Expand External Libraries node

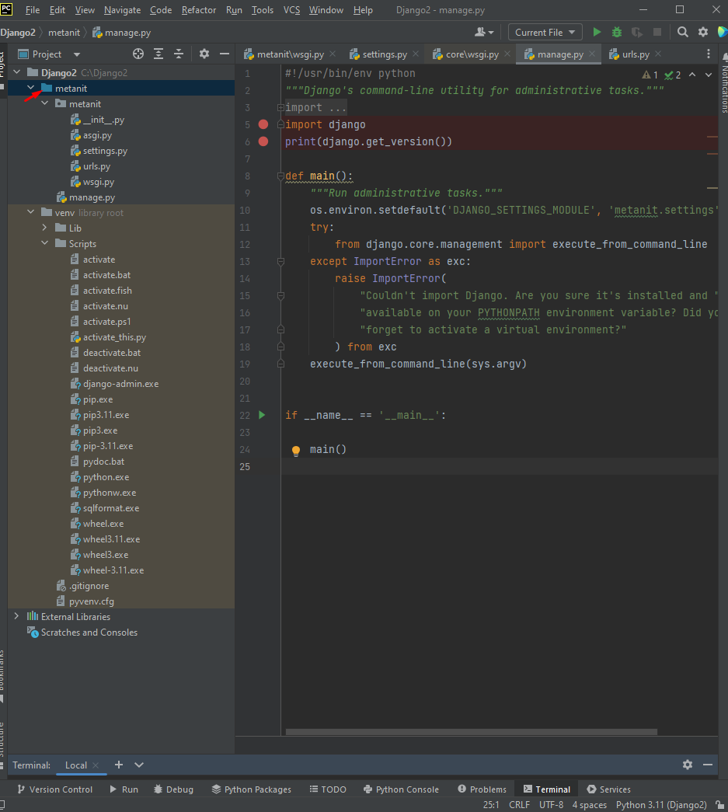[x=17, y=615]
